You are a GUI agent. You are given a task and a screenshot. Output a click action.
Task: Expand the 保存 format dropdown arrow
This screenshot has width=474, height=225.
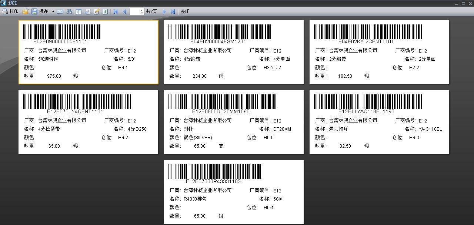coord(53,11)
